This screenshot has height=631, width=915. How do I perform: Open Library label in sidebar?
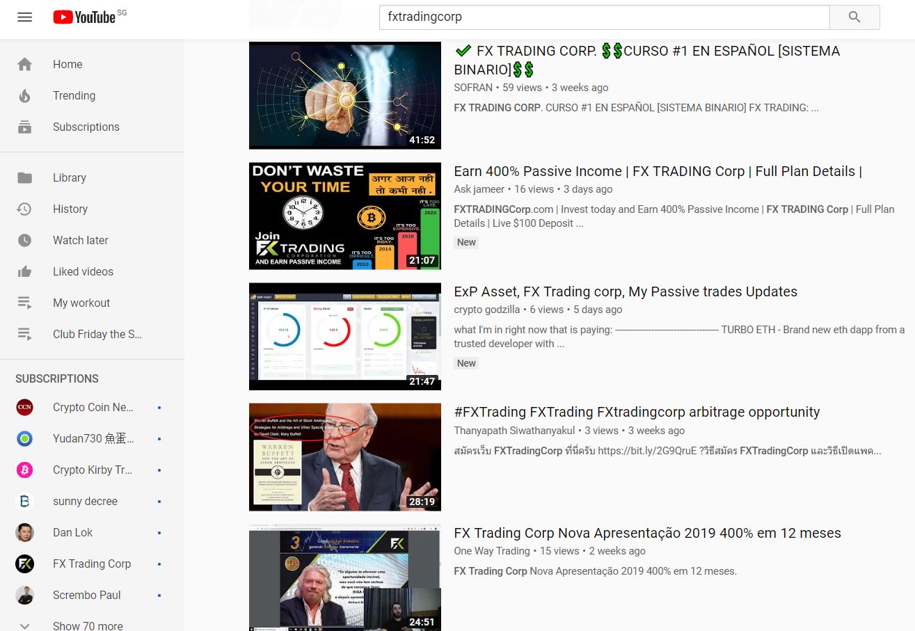[70, 177]
